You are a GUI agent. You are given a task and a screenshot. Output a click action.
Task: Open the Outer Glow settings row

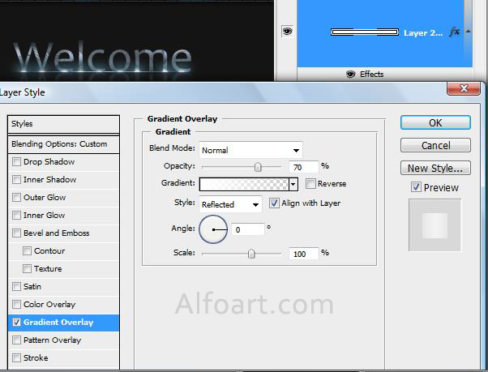63,197
